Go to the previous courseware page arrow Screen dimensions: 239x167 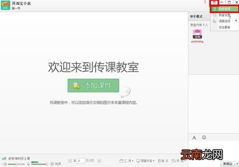(69, 161)
